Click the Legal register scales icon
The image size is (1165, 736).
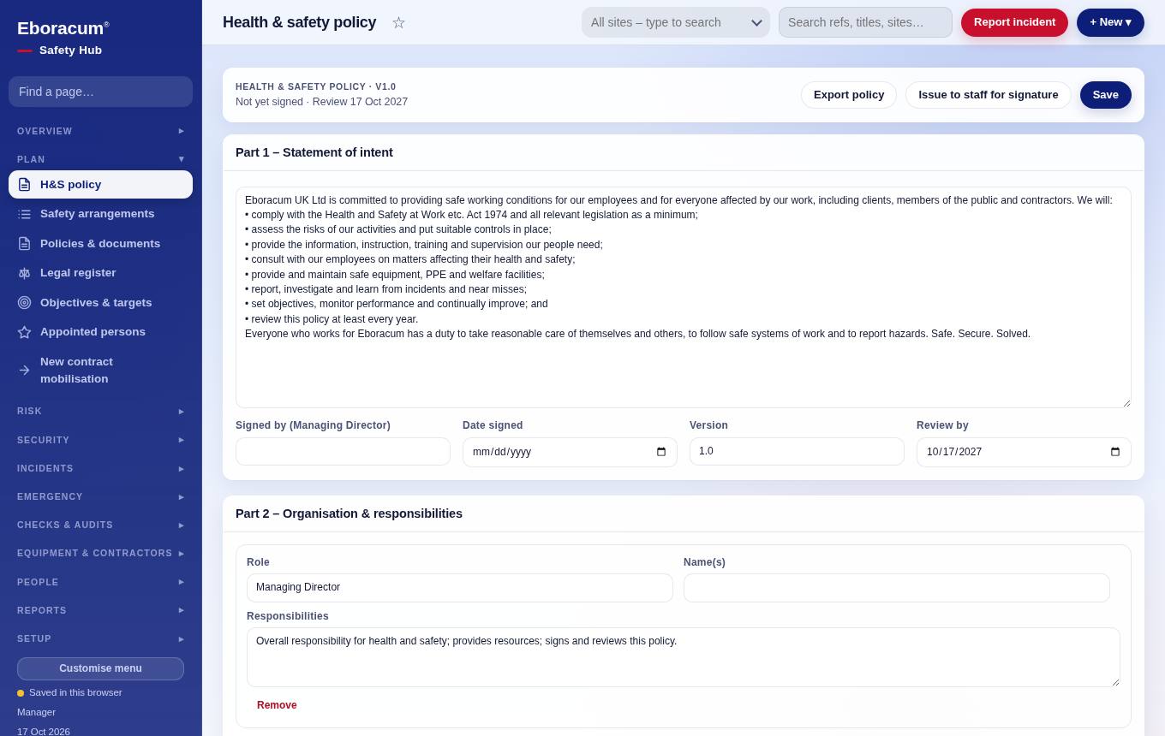[24, 273]
